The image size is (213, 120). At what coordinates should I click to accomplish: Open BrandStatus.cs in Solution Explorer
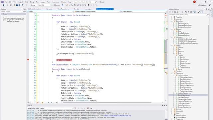[184, 59]
